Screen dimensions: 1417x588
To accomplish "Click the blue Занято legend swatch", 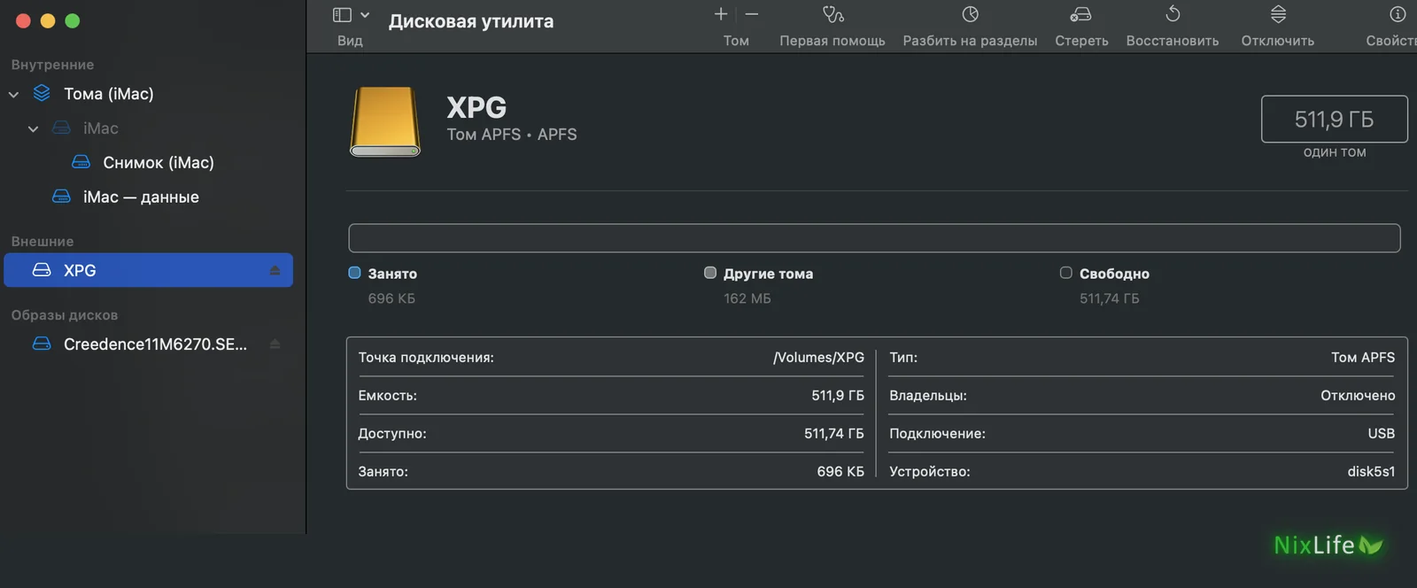I will pos(355,273).
